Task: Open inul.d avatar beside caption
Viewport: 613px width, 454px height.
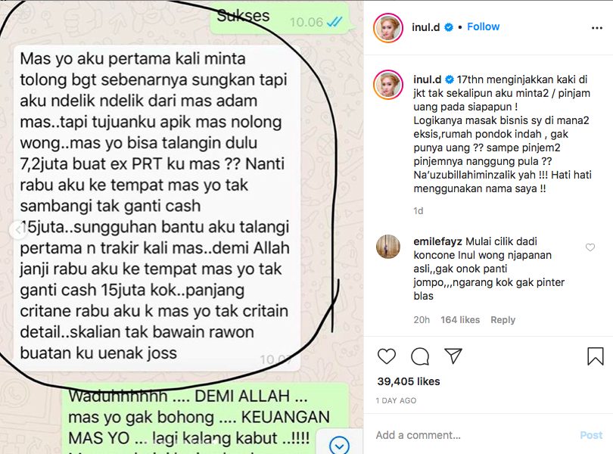Action: pyautogui.click(x=388, y=85)
